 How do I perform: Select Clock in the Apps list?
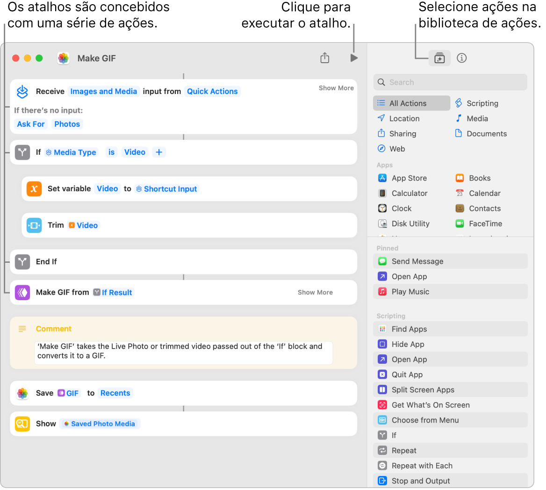pos(395,208)
